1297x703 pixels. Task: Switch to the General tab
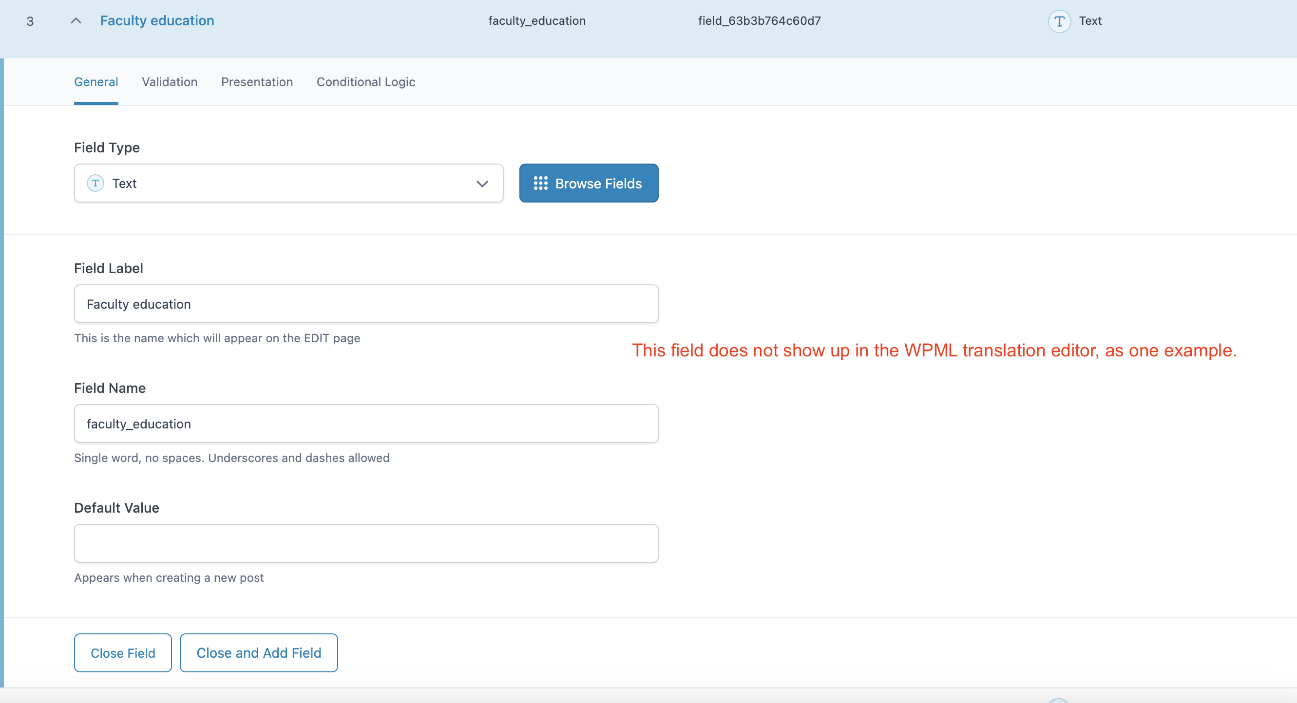95,82
